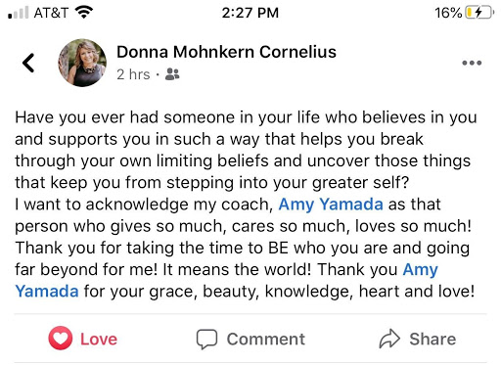Open the three-dot post options menu
This screenshot has height=365, width=501.
(x=472, y=63)
